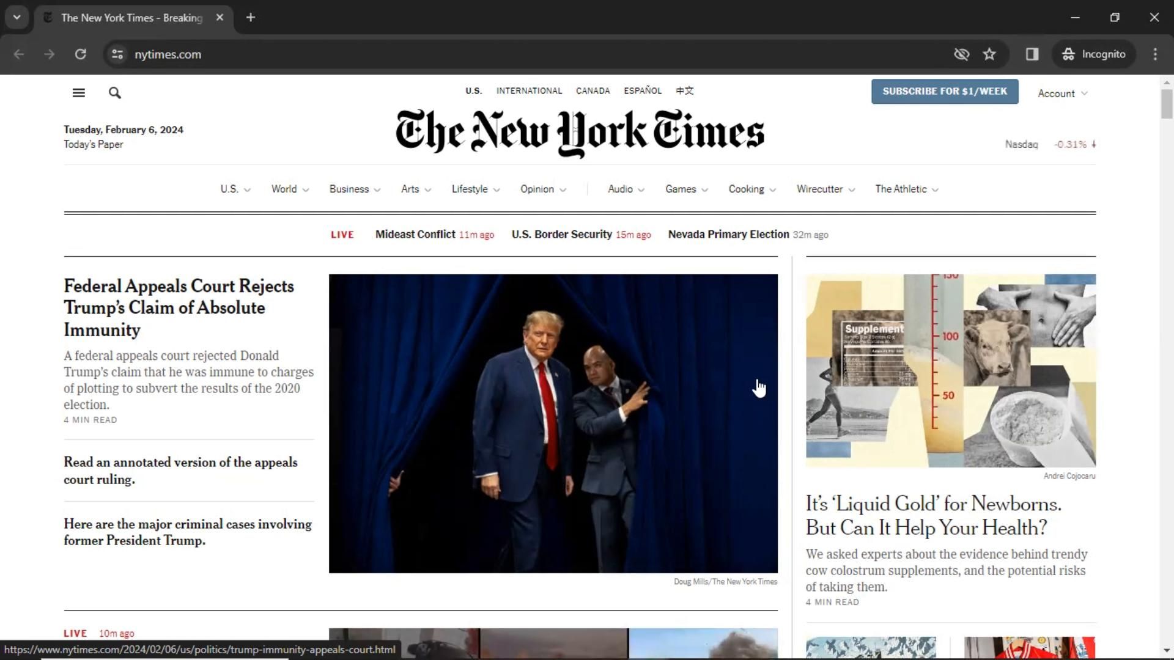Expand the World section menu
Screen dimensions: 1174x660
click(290, 189)
